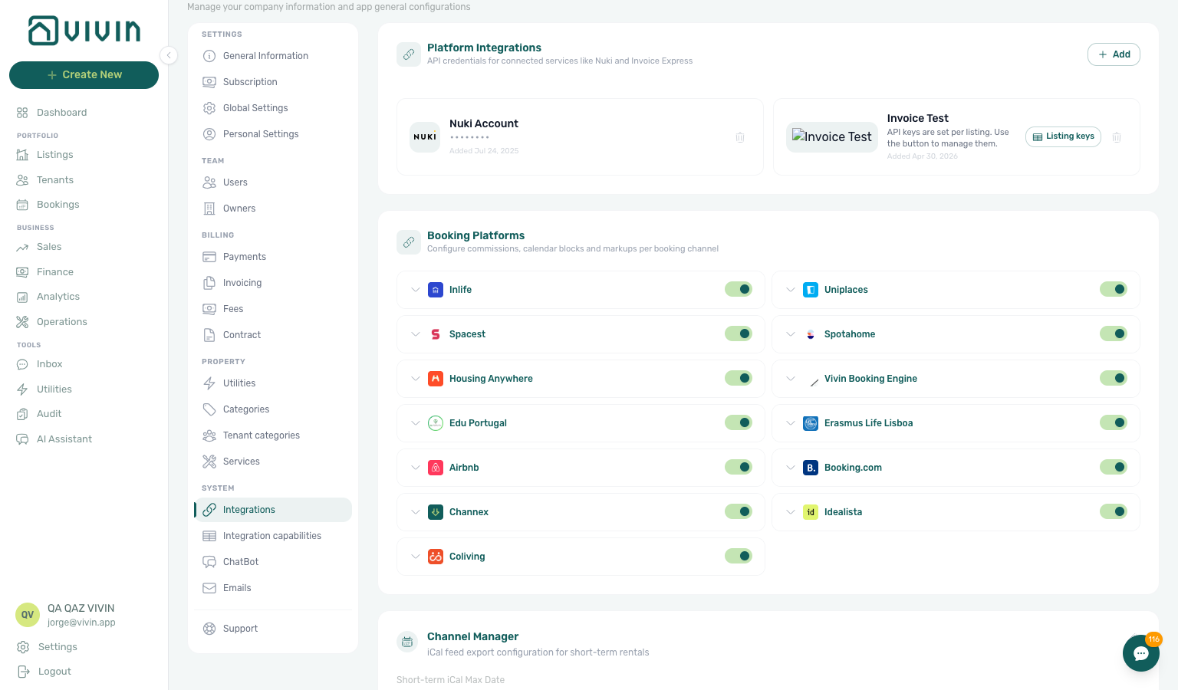Collapse the sidebar with the arrow button

point(169,55)
